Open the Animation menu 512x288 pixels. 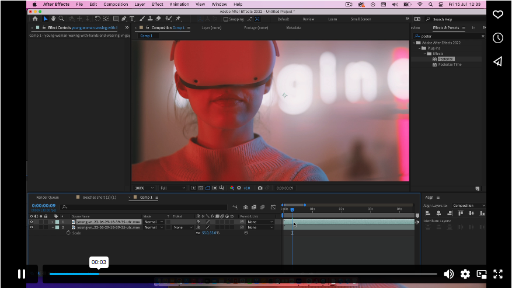(x=179, y=4)
